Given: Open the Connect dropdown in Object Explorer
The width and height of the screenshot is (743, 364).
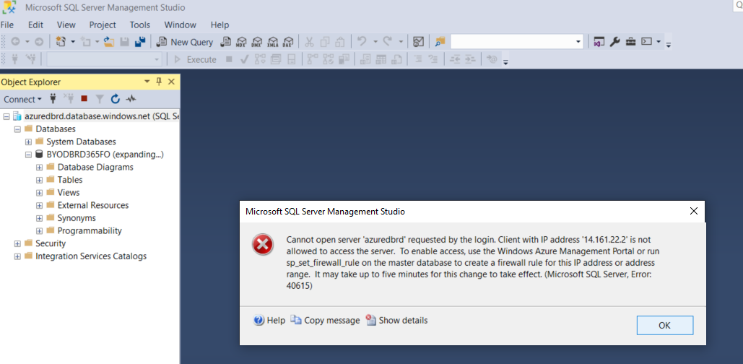Looking at the screenshot, I should pyautogui.click(x=23, y=99).
